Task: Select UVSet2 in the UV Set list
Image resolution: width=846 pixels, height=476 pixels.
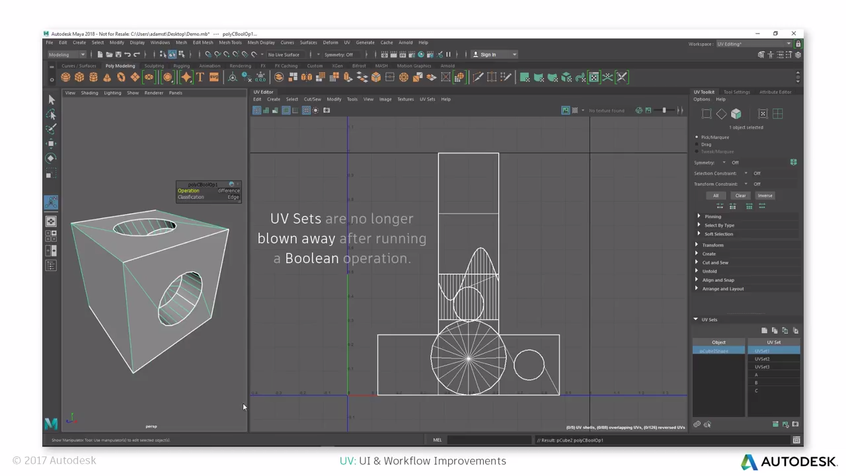Action: 773,359
